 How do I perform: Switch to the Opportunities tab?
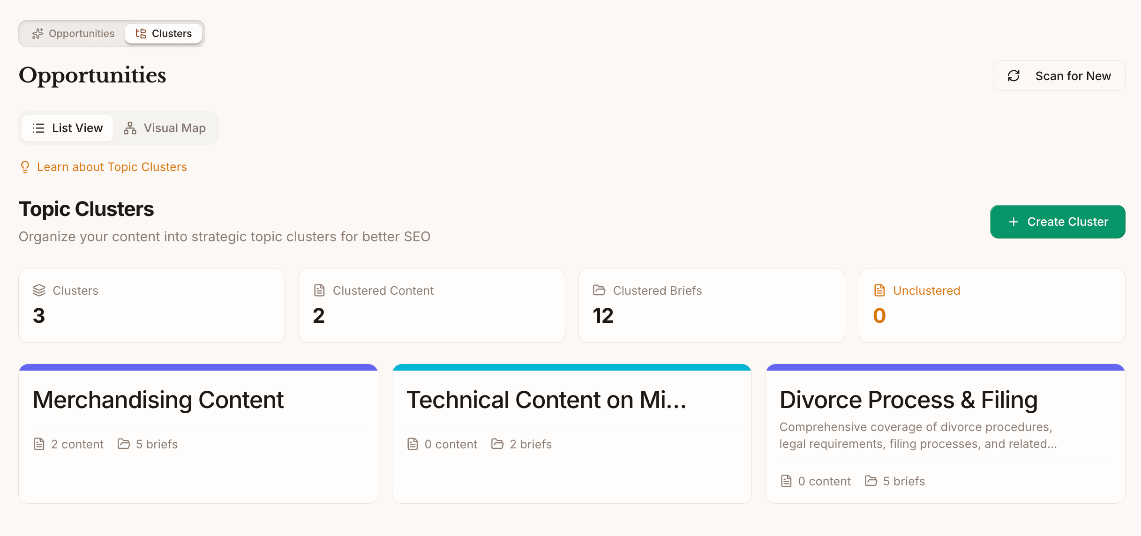[x=73, y=33]
